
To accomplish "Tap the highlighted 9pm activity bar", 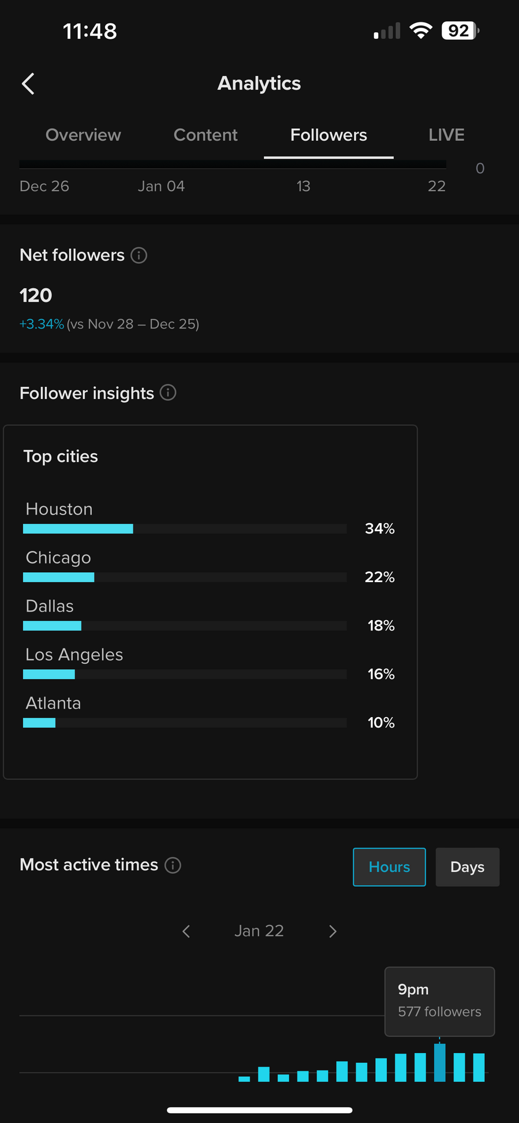I will [440, 1062].
